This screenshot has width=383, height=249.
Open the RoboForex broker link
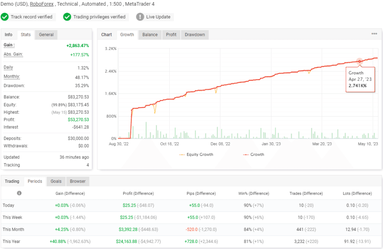click(42, 4)
